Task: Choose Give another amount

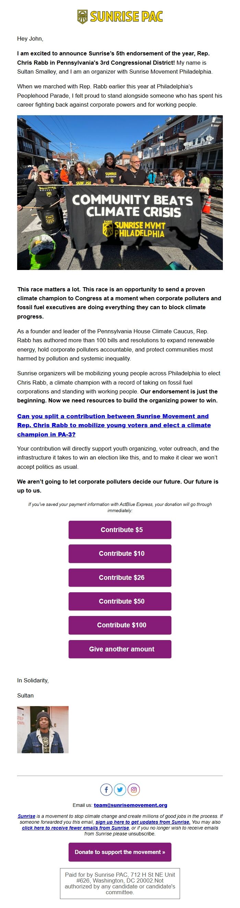Action: tap(120, 649)
